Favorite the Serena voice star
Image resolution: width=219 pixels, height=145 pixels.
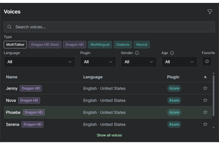click(x=205, y=124)
